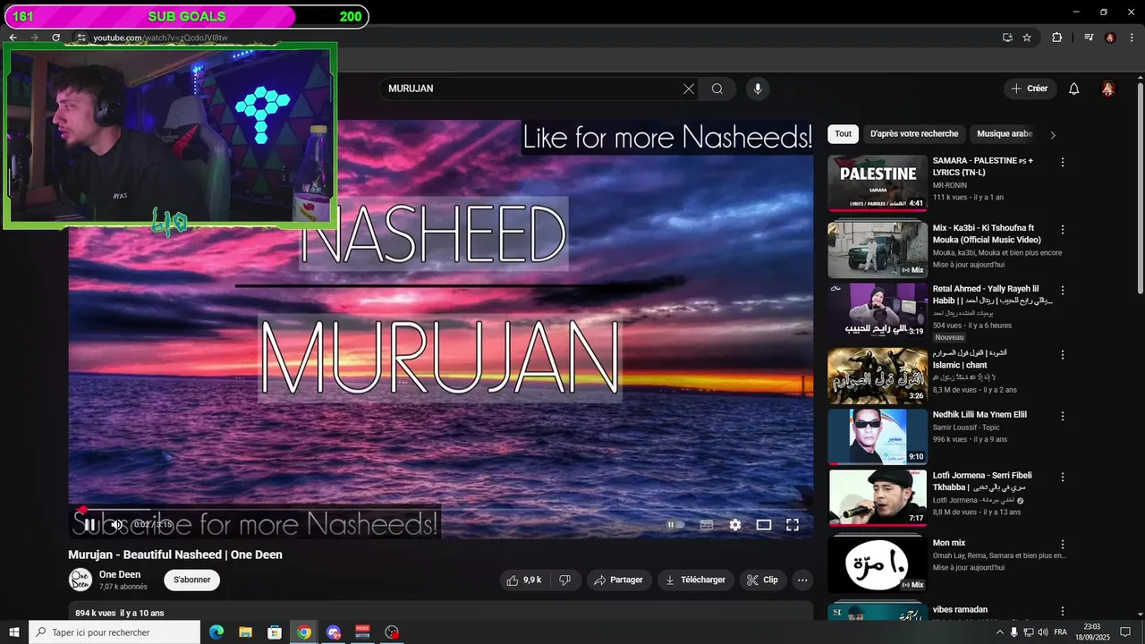Click the Télécharger download button
Image resolution: width=1145 pixels, height=644 pixels.
696,580
